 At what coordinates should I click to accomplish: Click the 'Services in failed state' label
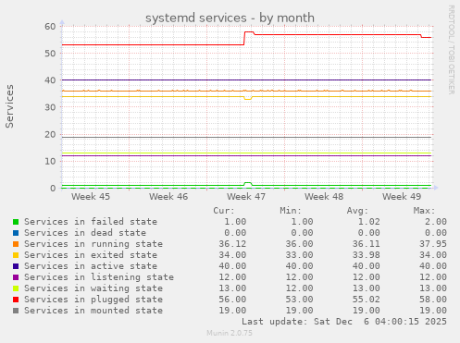(91, 222)
